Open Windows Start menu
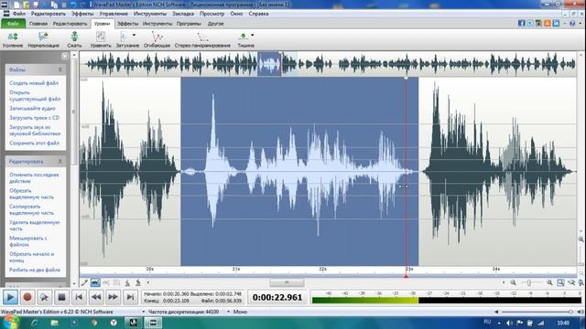This screenshot has width=586, height=329. click(10, 323)
